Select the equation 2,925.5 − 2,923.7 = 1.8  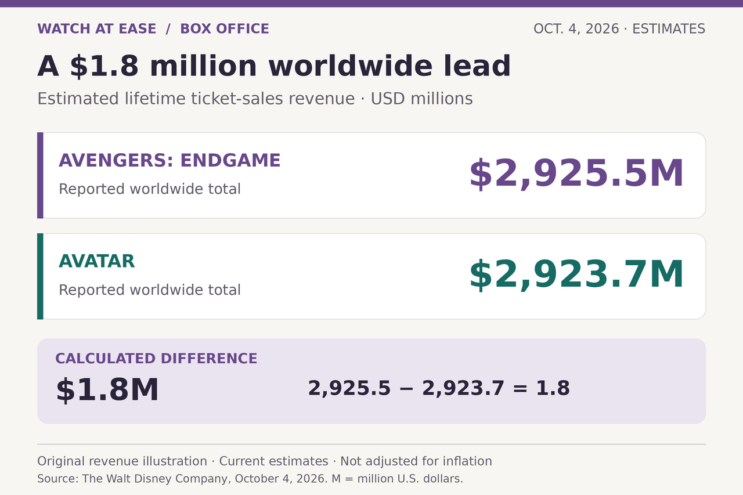pos(439,388)
